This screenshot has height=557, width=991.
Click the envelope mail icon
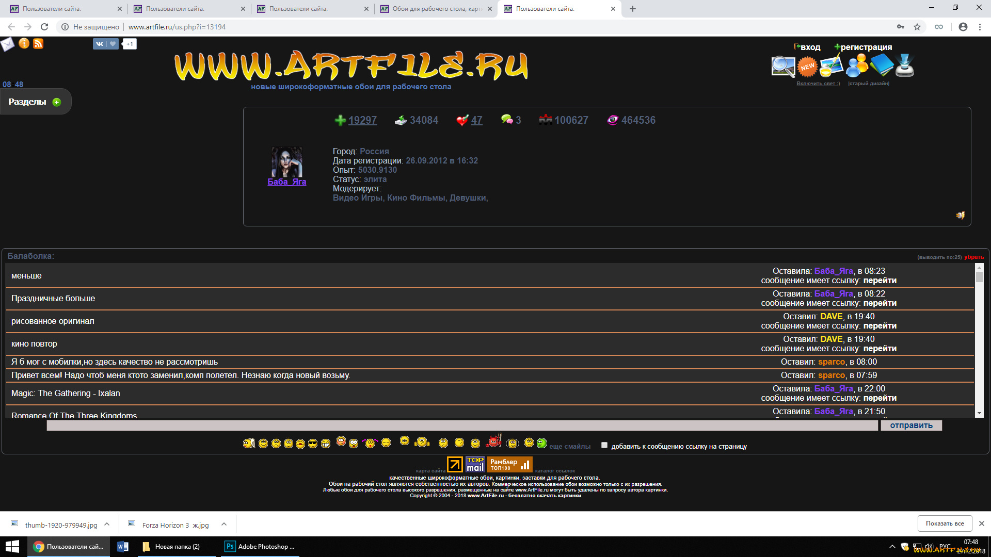[7, 44]
